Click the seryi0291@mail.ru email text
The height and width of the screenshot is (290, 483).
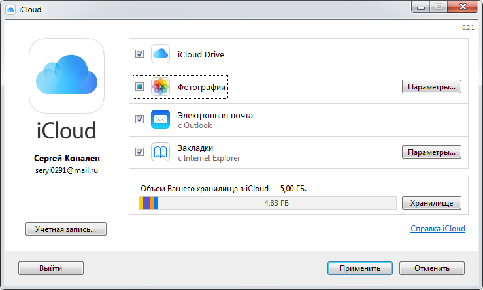(x=67, y=170)
